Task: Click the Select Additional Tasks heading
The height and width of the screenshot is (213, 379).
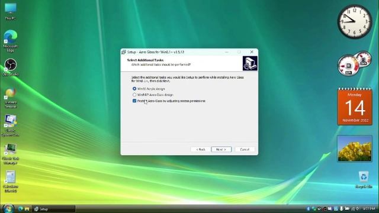Action: 145,60
